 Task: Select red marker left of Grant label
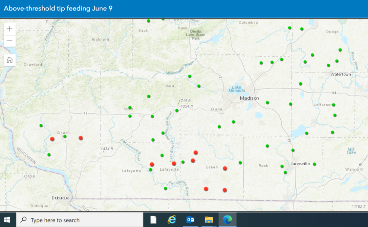(52, 139)
